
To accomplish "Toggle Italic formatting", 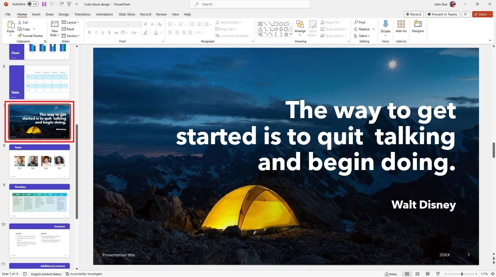I will pyautogui.click(x=96, y=33).
